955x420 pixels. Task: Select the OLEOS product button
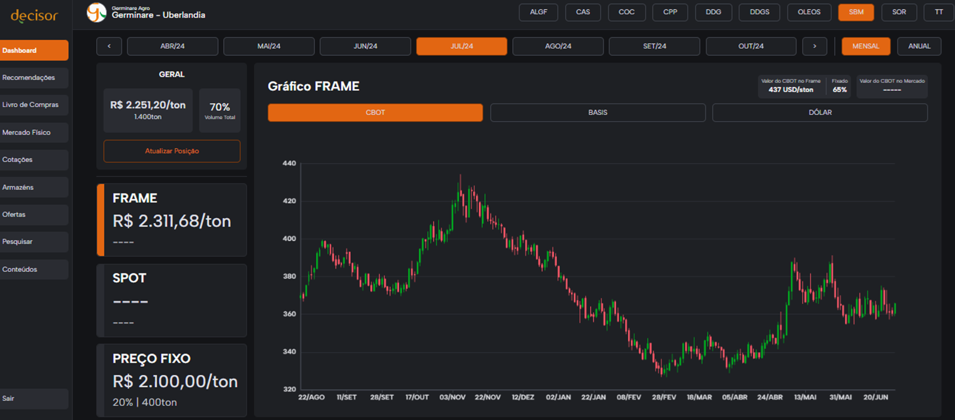click(809, 12)
